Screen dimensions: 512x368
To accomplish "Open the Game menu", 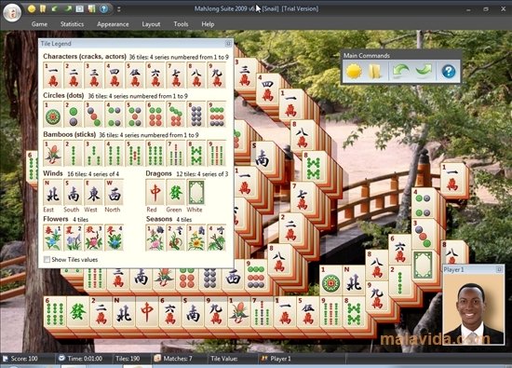I will click(39, 24).
